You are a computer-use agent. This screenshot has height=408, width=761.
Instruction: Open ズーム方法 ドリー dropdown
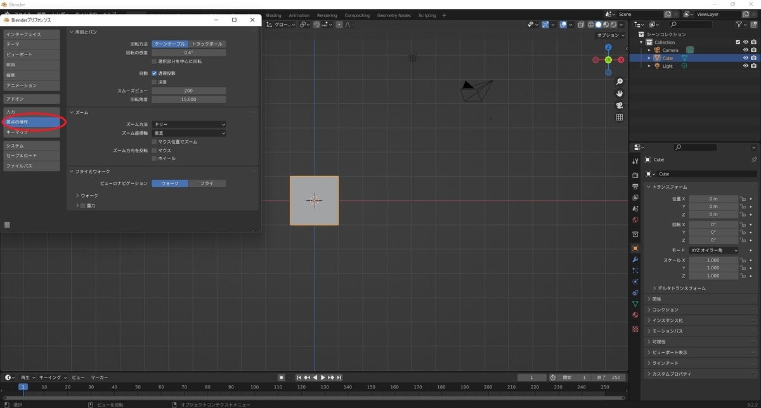189,124
